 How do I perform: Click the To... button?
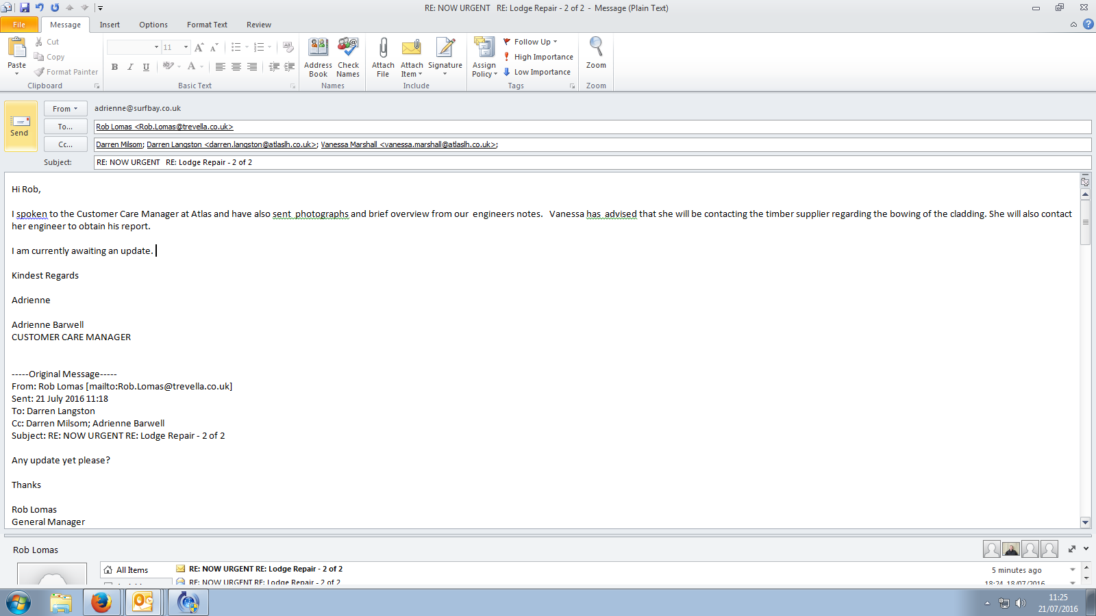click(x=65, y=127)
